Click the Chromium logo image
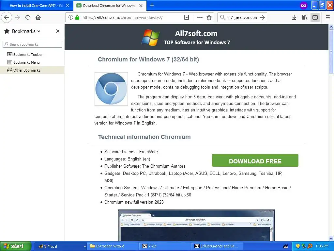 [x=111, y=89]
